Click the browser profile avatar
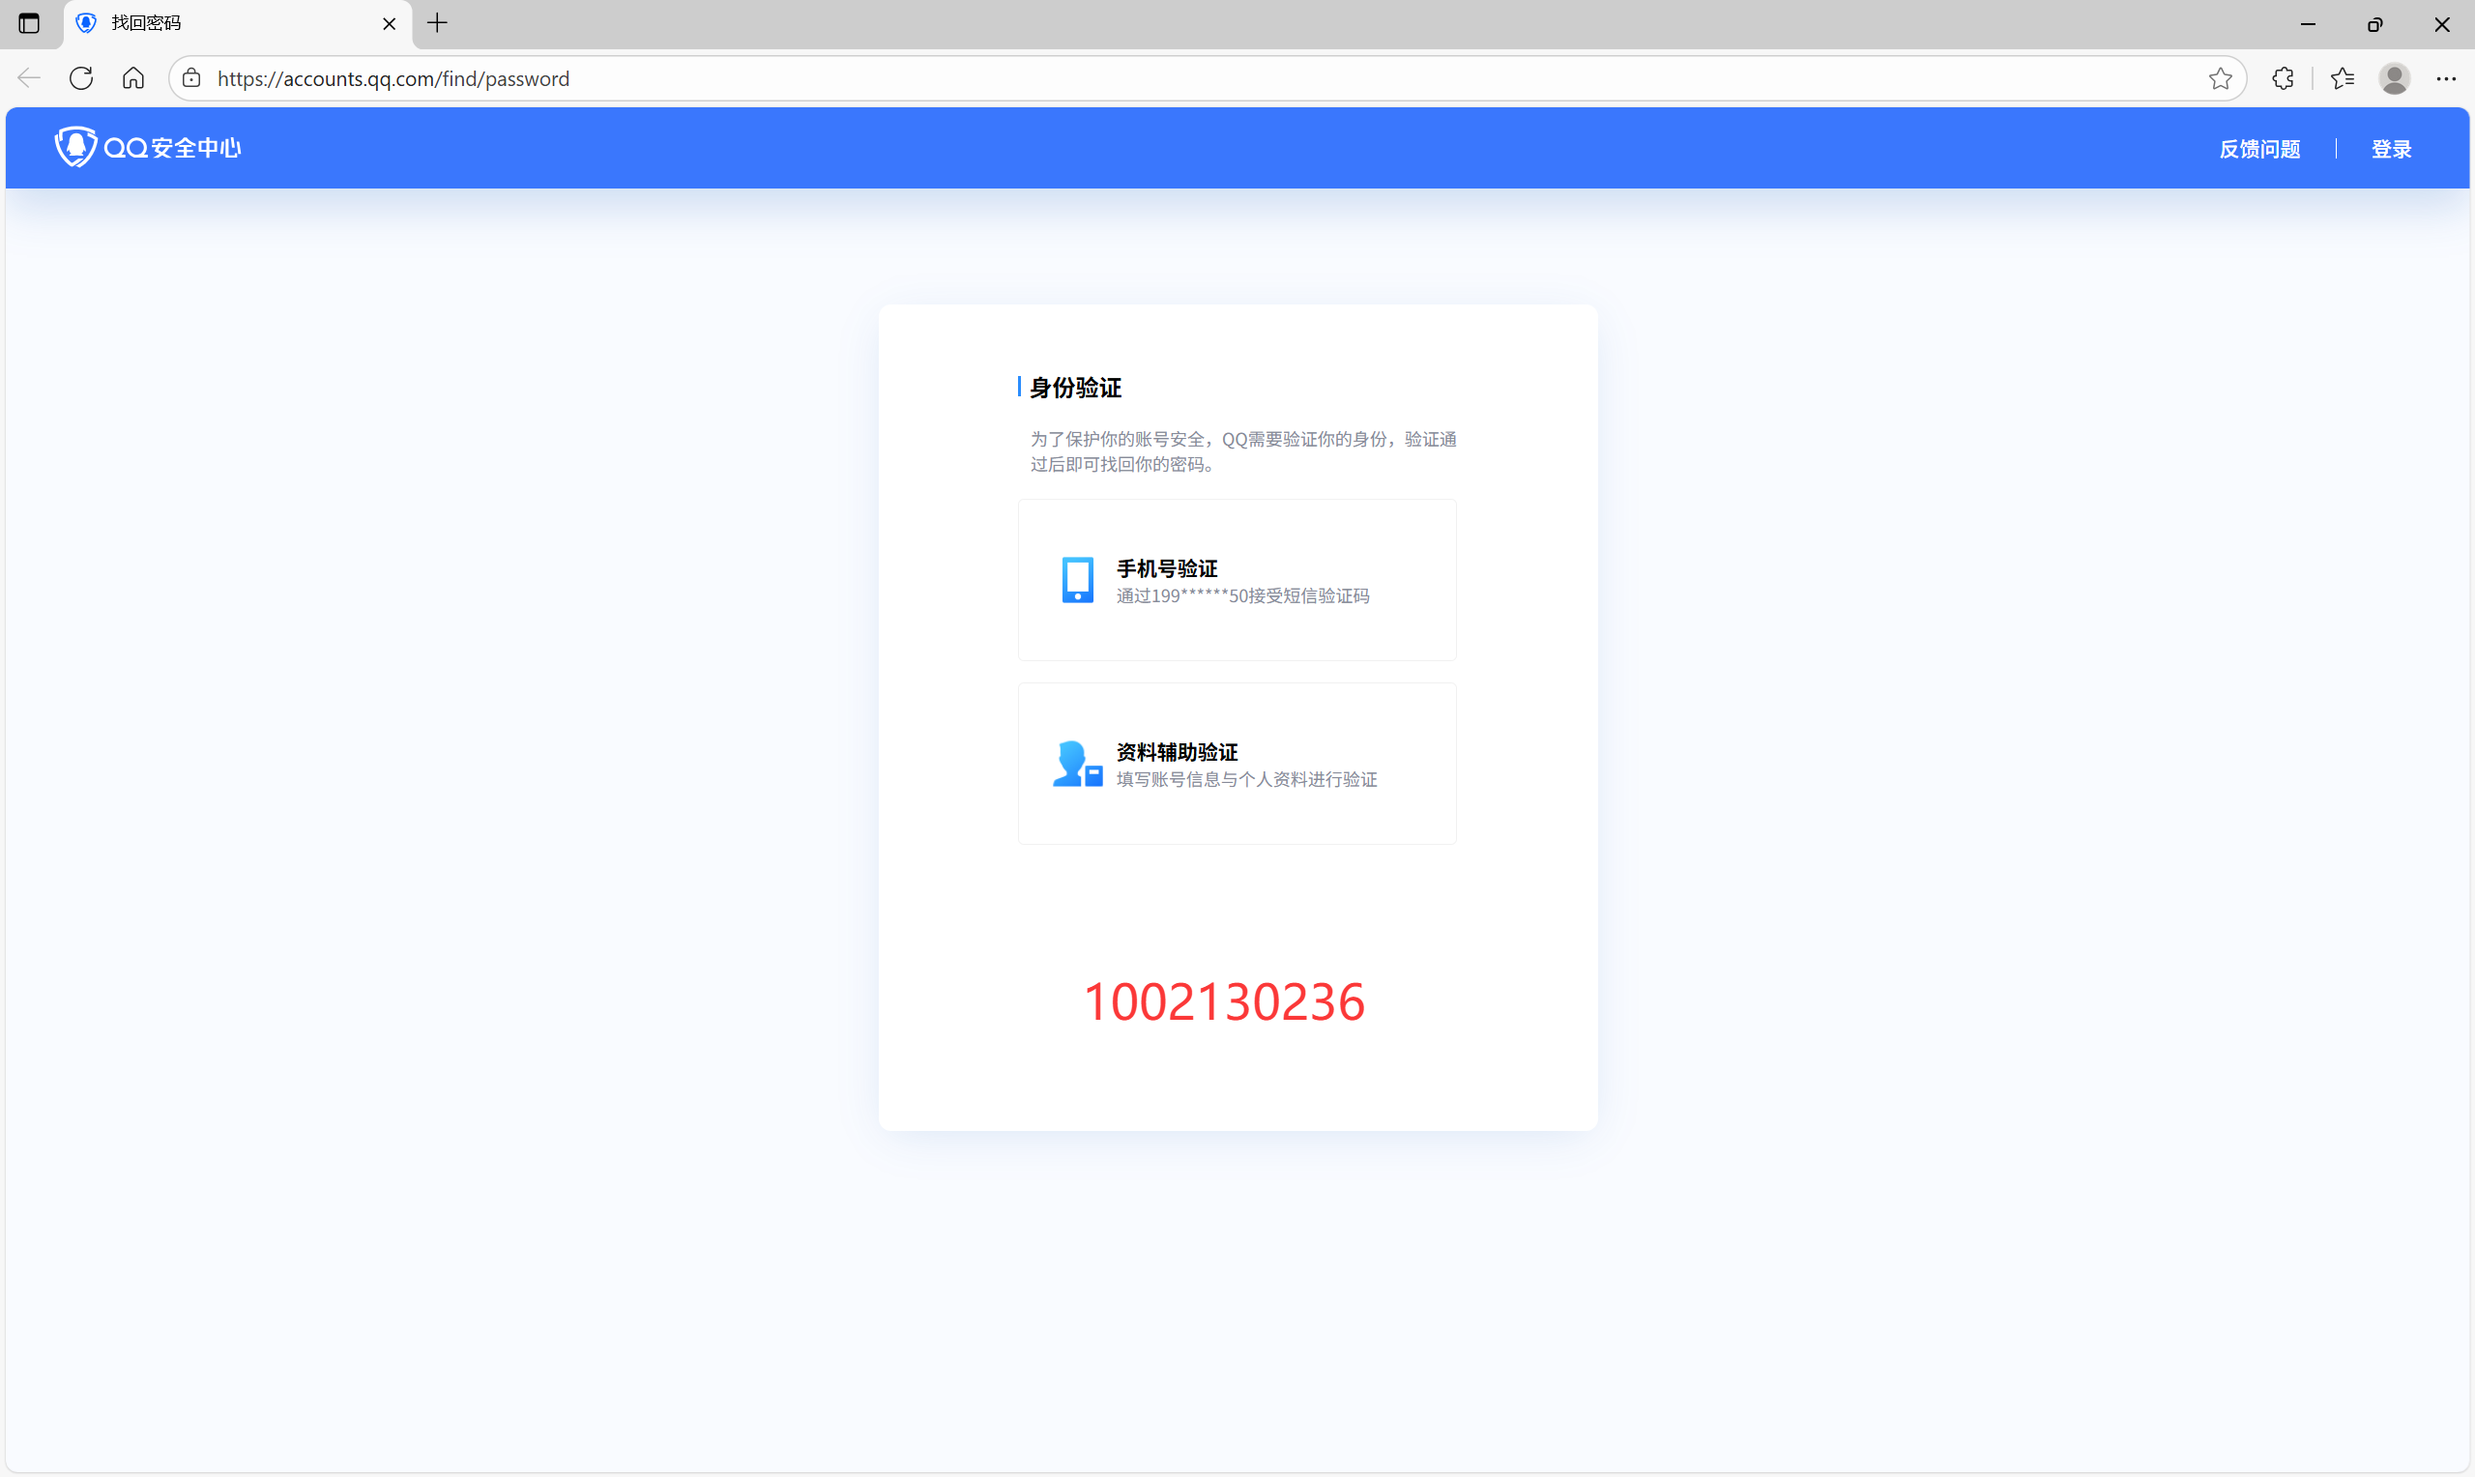The width and height of the screenshot is (2475, 1477). click(x=2394, y=78)
